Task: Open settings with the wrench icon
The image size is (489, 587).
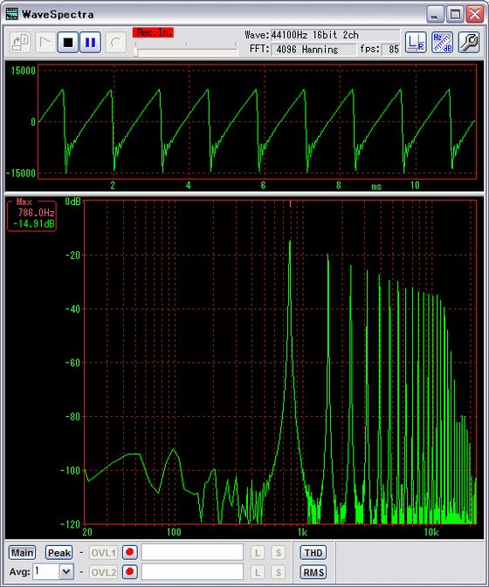Action: [469, 43]
